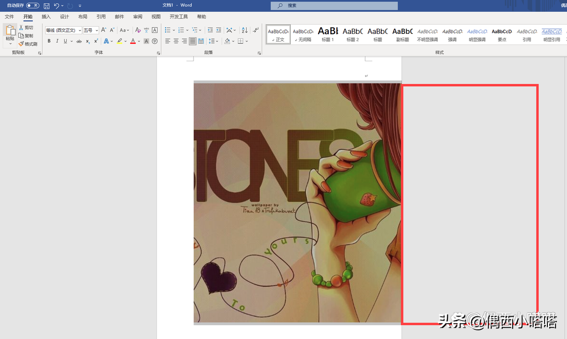Toggle Underline formatting
This screenshot has width=567, height=339.
click(x=65, y=41)
